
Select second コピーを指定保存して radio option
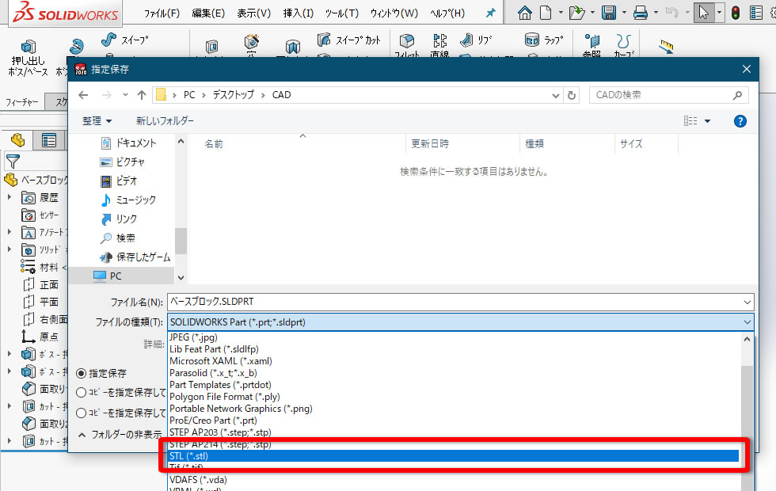[x=81, y=413]
